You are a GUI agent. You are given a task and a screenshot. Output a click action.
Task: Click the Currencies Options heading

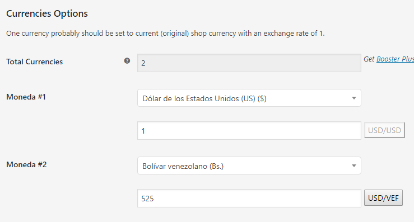click(x=47, y=13)
